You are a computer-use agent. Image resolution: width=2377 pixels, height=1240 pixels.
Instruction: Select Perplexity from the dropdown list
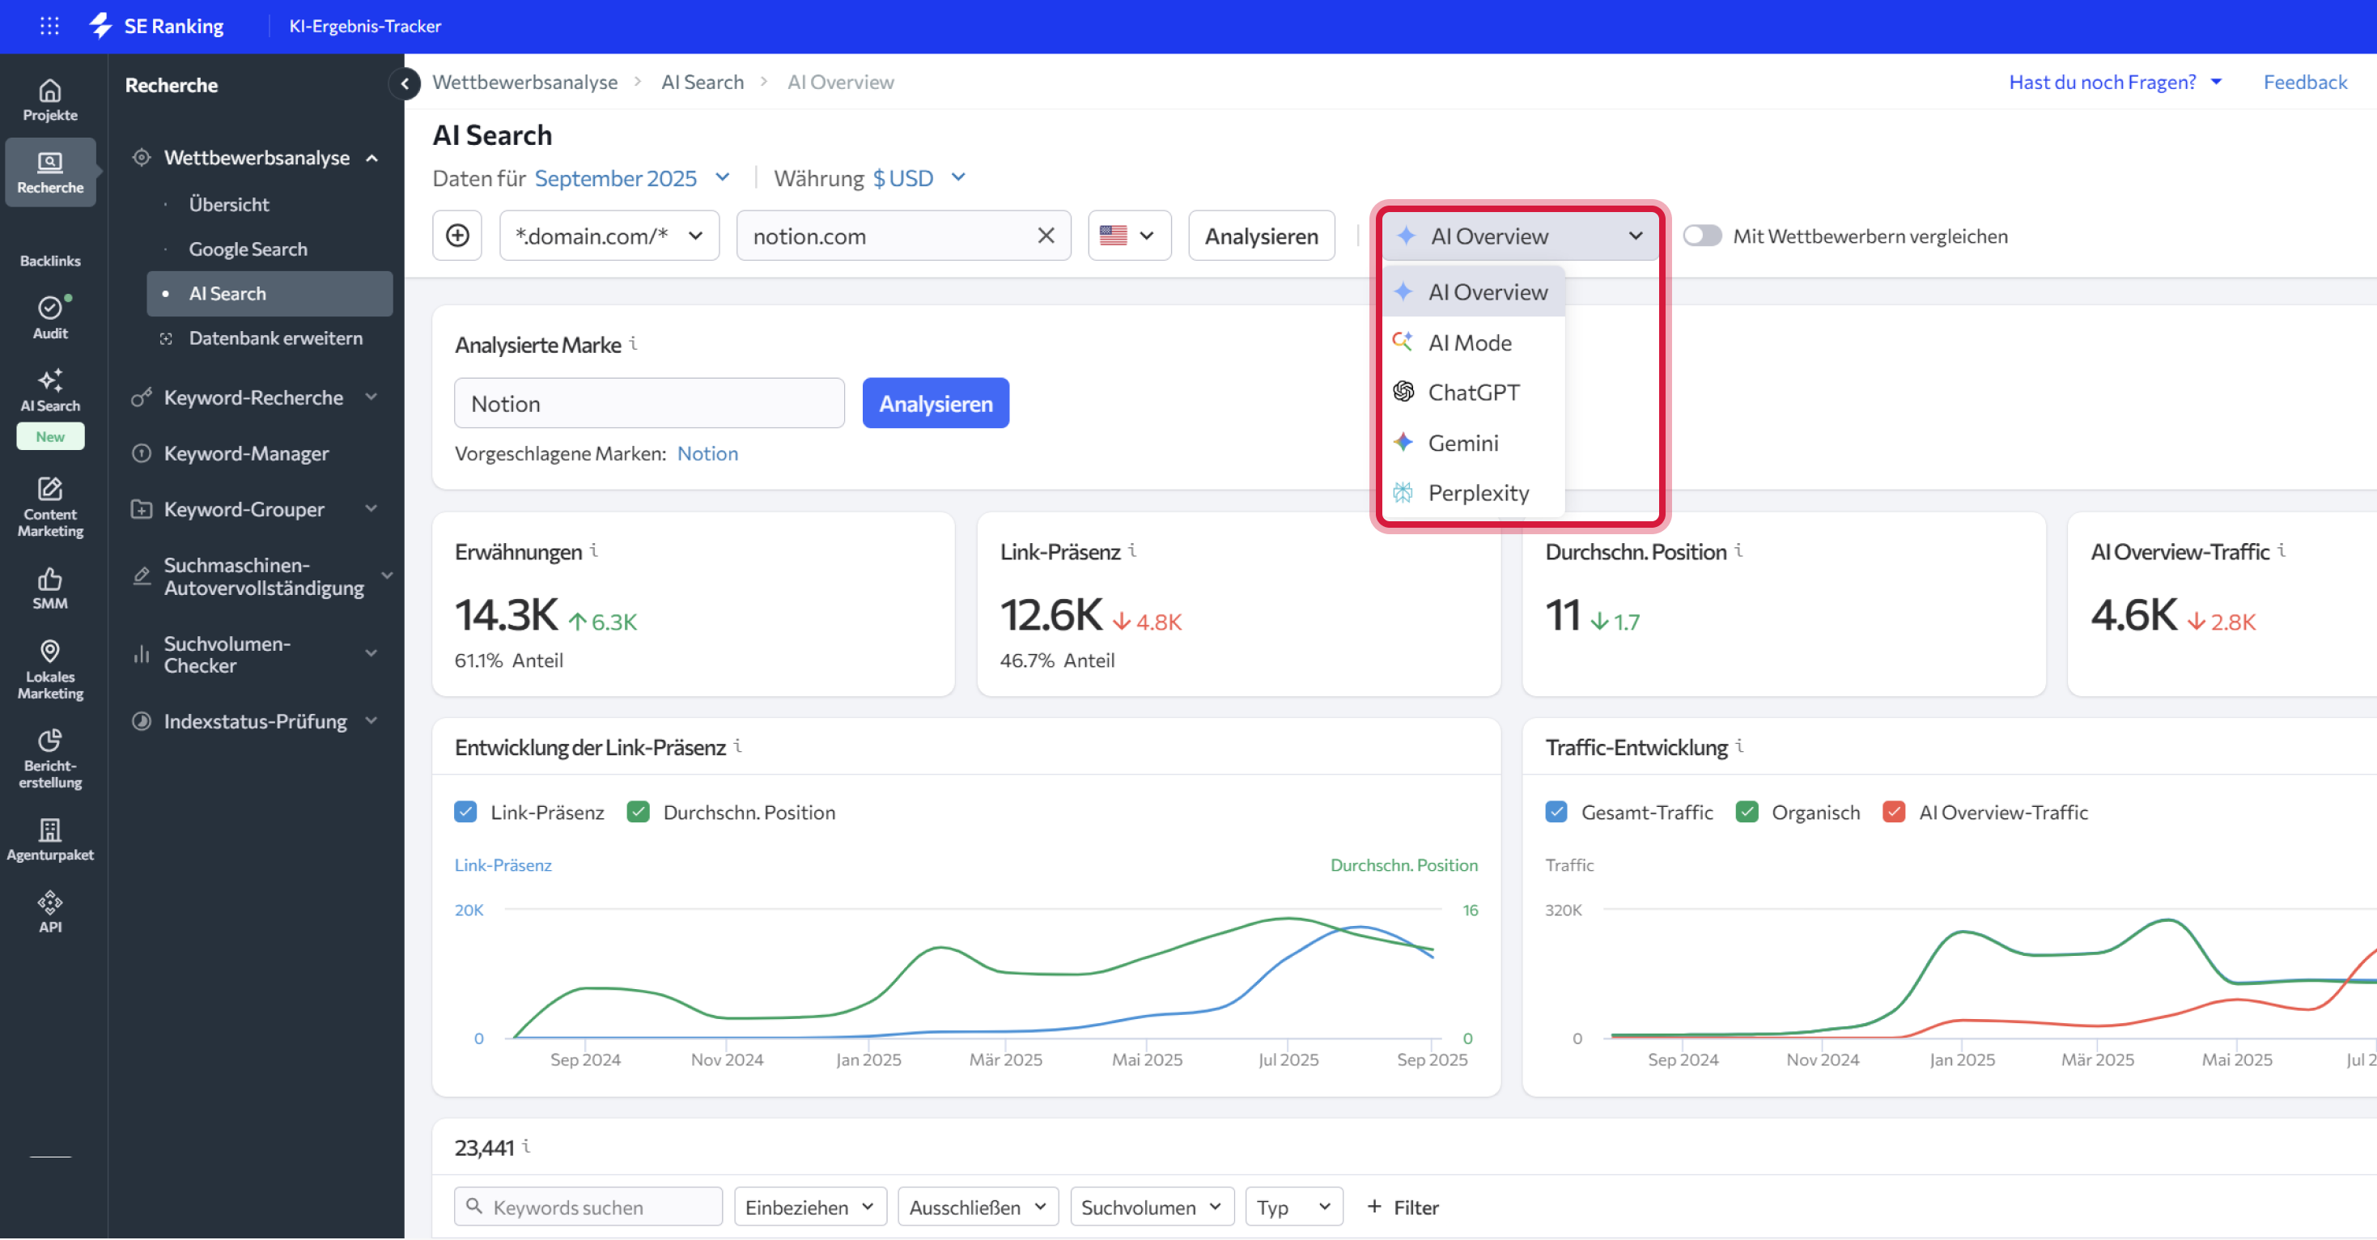click(x=1477, y=493)
